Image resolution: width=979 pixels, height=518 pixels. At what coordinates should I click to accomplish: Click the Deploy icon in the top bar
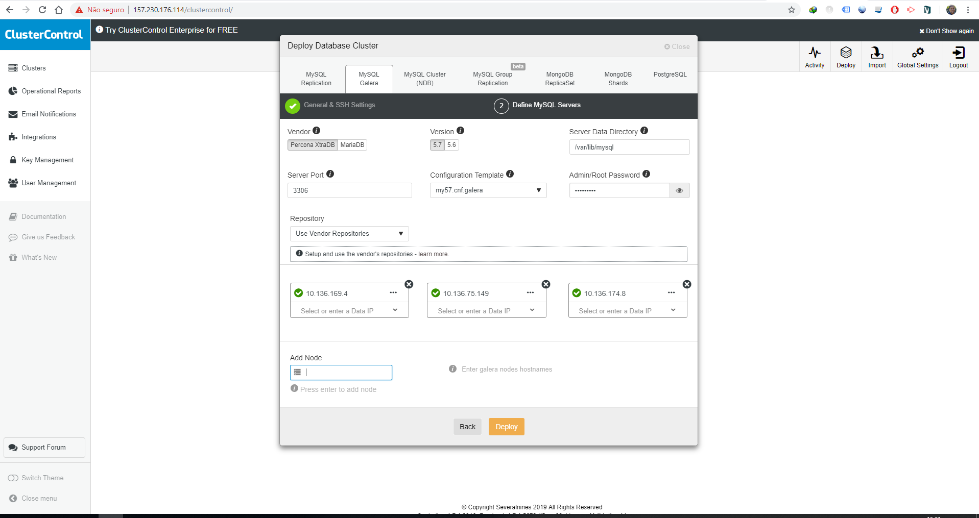[845, 56]
